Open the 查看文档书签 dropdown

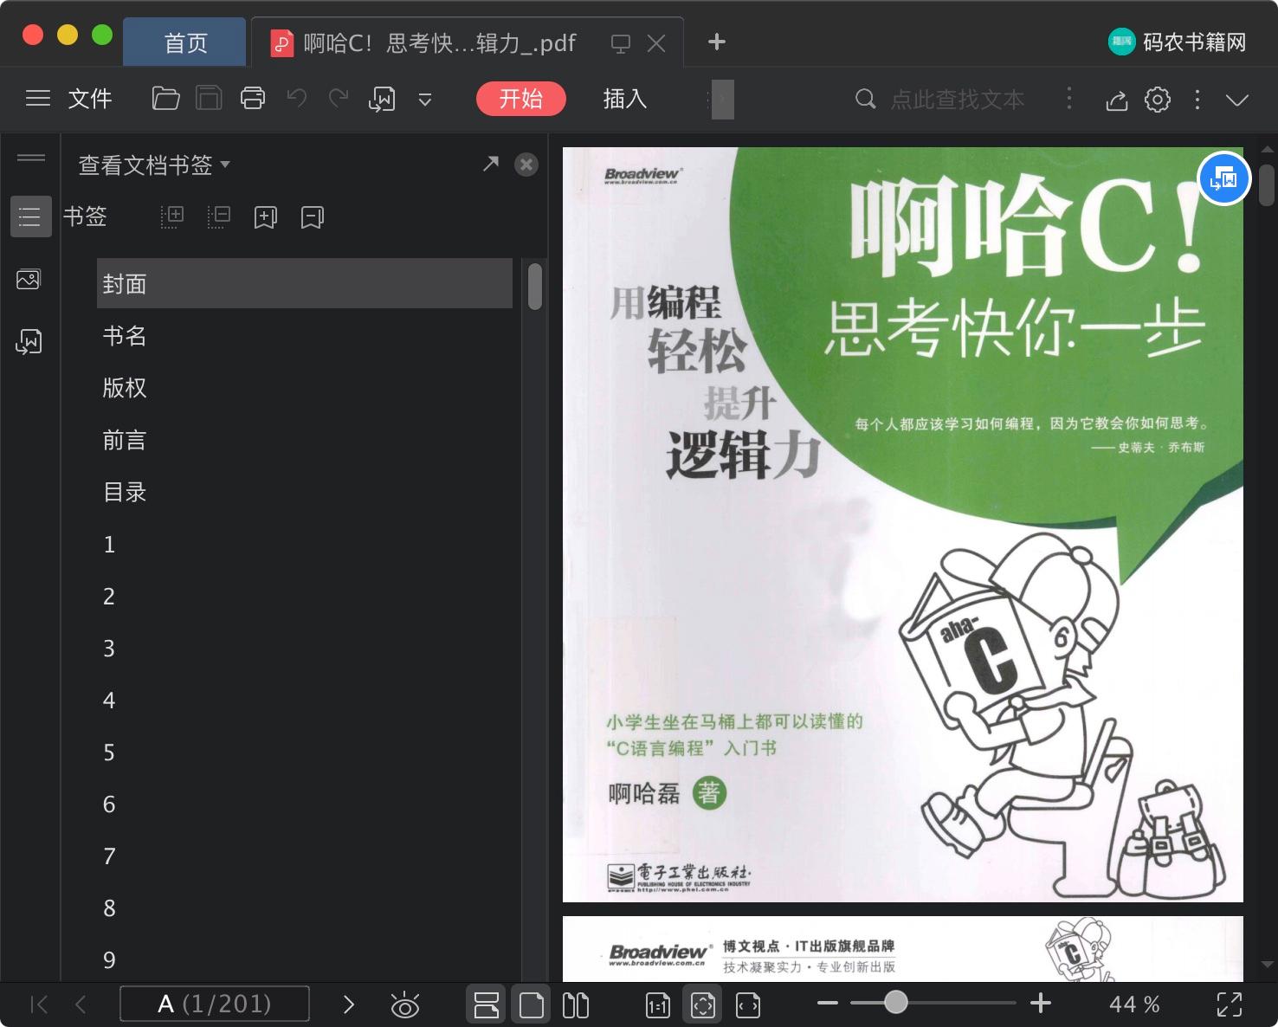pos(154,165)
